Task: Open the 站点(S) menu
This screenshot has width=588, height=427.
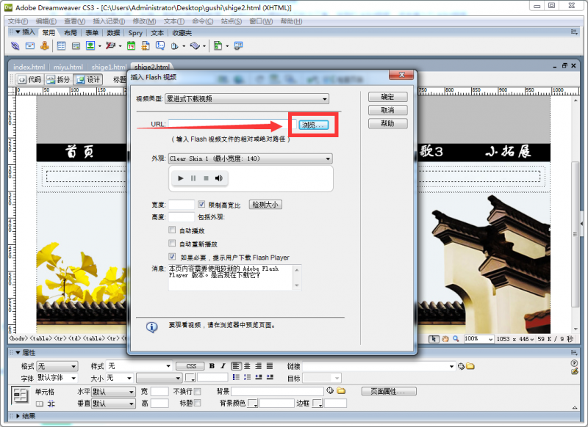Action: point(232,21)
